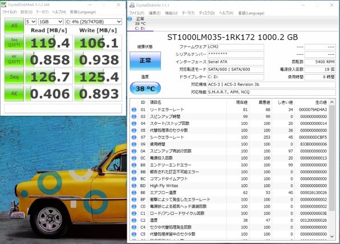Click raw value 0000079AD4A3
Image resolution: width=340 pixels, height=244 pixels.
pos(313,109)
